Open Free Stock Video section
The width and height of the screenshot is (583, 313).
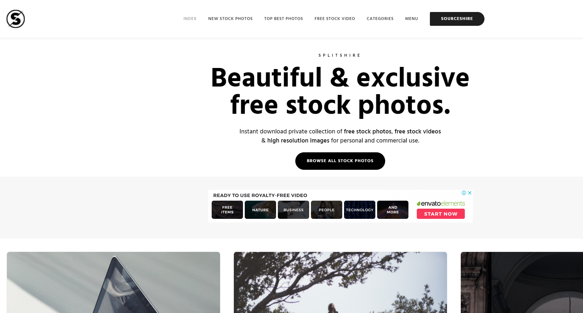pyautogui.click(x=335, y=19)
